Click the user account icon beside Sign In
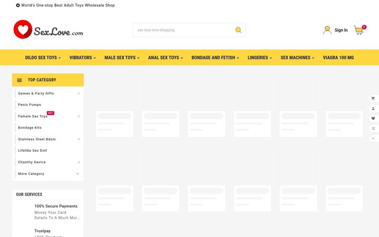Image resolution: width=379 pixels, height=237 pixels. point(327,30)
